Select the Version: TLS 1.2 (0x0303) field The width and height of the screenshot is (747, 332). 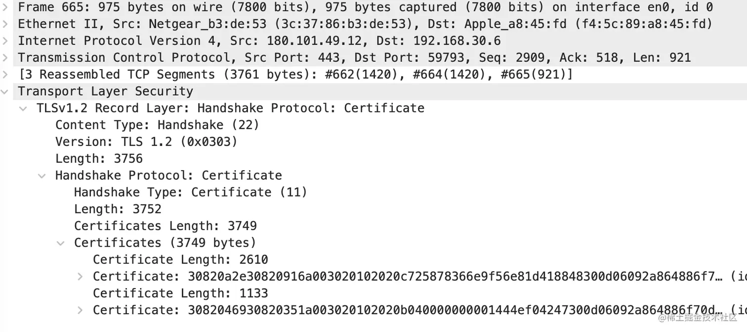[146, 142]
